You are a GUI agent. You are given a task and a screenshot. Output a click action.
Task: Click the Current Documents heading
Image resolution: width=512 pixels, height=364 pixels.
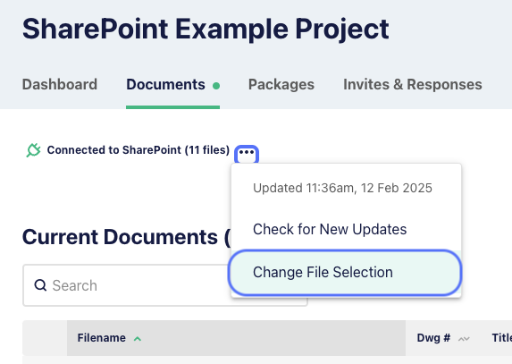[126, 237]
